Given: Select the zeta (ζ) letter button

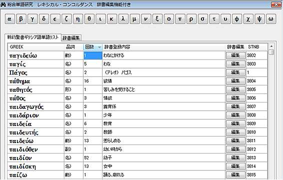Looking at the screenshot, I should [66, 19].
